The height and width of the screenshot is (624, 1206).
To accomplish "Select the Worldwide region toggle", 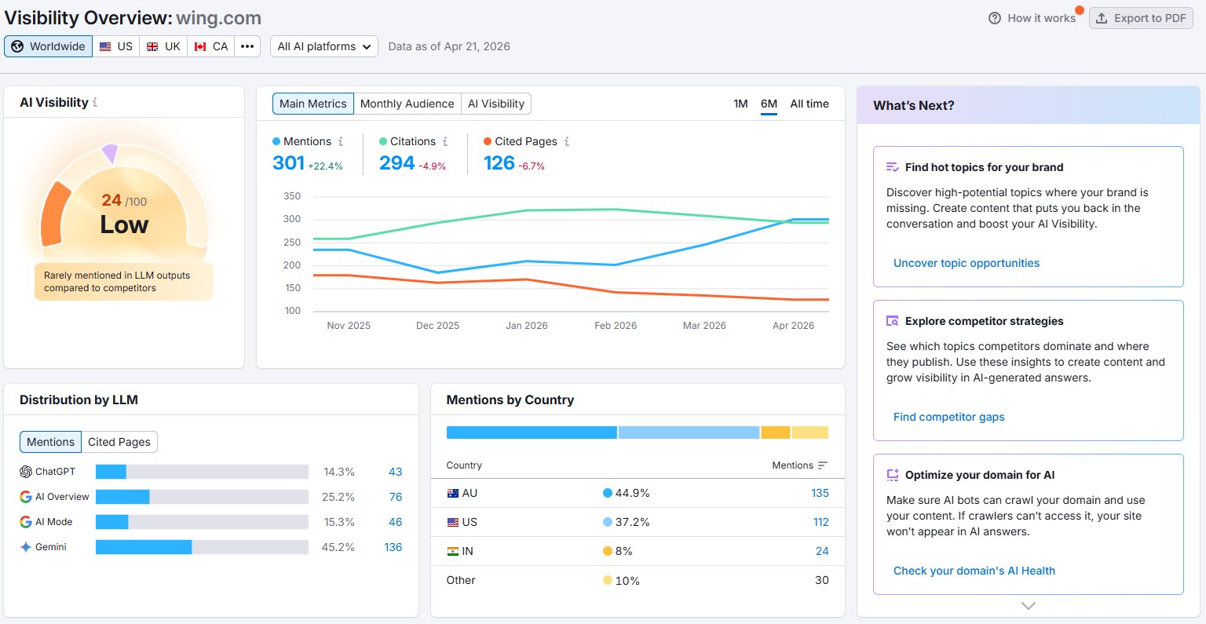I will click(49, 46).
